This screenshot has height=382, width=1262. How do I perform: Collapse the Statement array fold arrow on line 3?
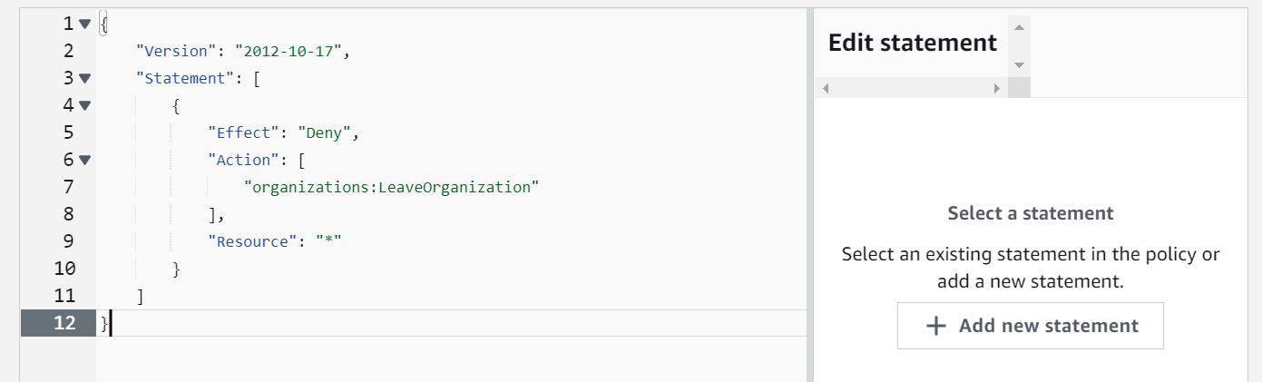85,78
